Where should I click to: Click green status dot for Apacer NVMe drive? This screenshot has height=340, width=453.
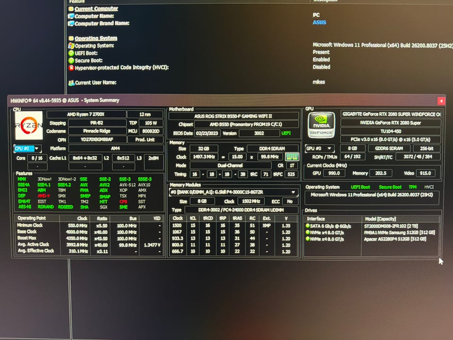click(x=308, y=239)
